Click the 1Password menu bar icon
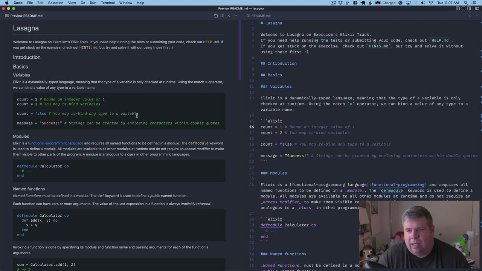This screenshot has height=271, width=482. (x=400, y=3)
